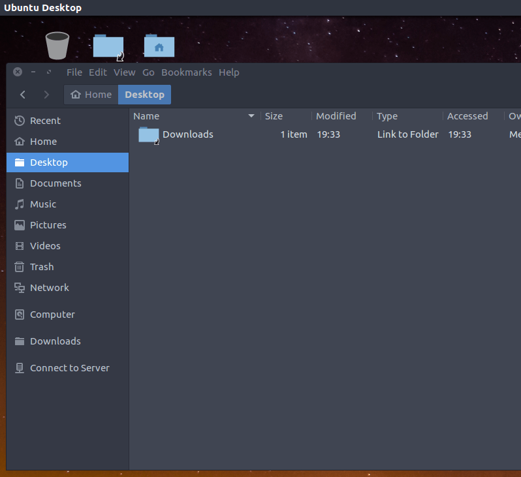Go back with the left arrow button
Screen dimensions: 521x477
23,95
